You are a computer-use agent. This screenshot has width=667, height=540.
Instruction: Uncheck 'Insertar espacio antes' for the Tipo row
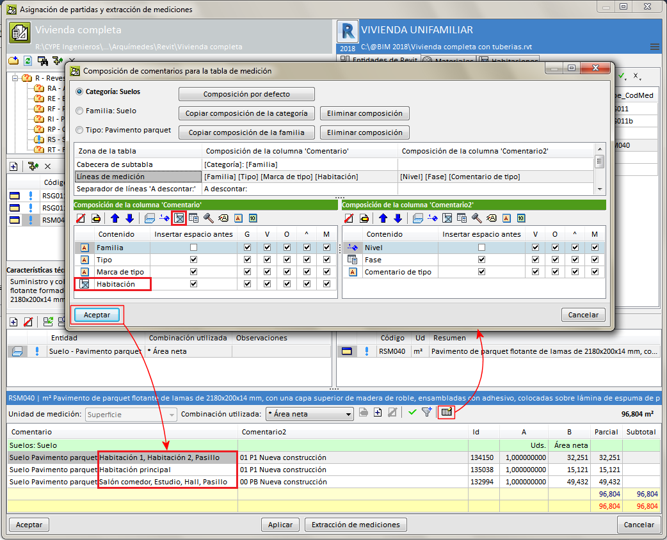coord(193,259)
